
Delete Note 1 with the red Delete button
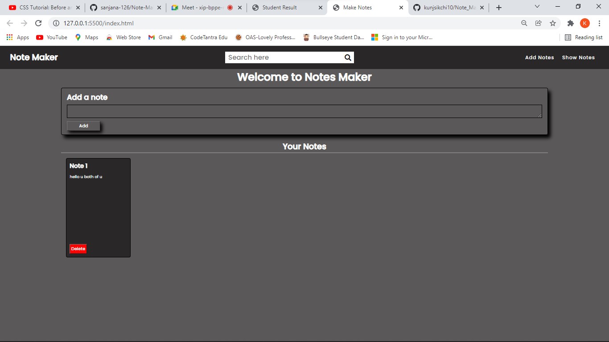coord(78,249)
